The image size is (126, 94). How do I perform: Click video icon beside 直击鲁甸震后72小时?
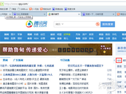(1, 83)
